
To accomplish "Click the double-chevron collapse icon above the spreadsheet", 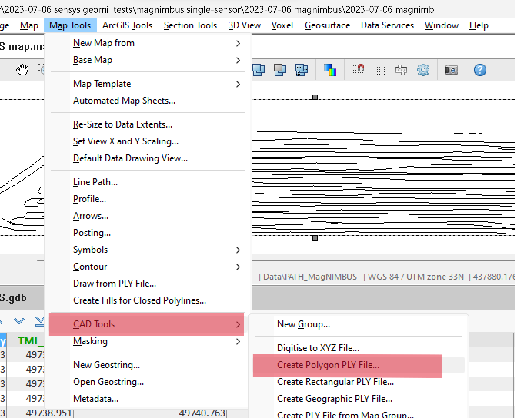I will (39, 321).
